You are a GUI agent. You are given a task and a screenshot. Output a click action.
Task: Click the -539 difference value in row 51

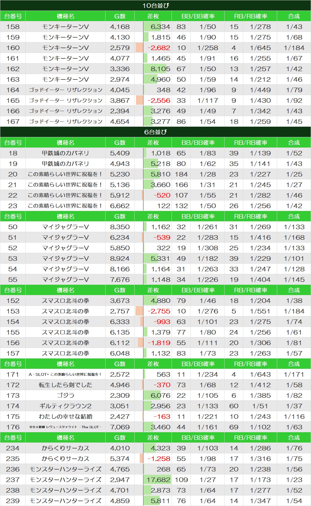coord(162,237)
